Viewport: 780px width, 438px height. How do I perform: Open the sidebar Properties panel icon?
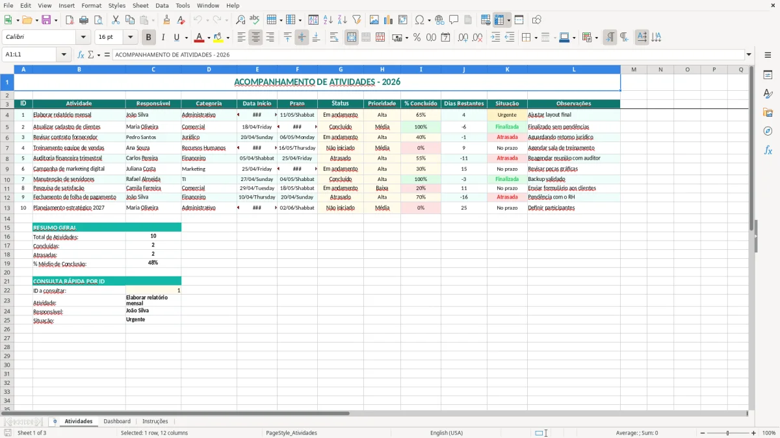click(768, 75)
